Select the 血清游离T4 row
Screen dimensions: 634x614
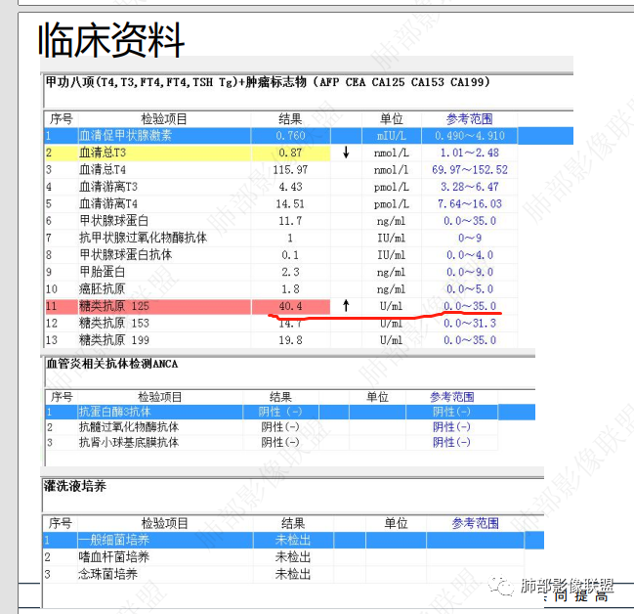click(281, 203)
